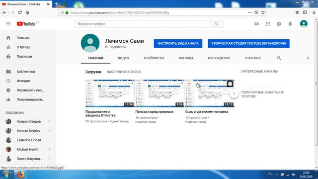Click the В тренде flame icon
Image resolution: width=318 pixels, height=179 pixels.
coord(8,47)
